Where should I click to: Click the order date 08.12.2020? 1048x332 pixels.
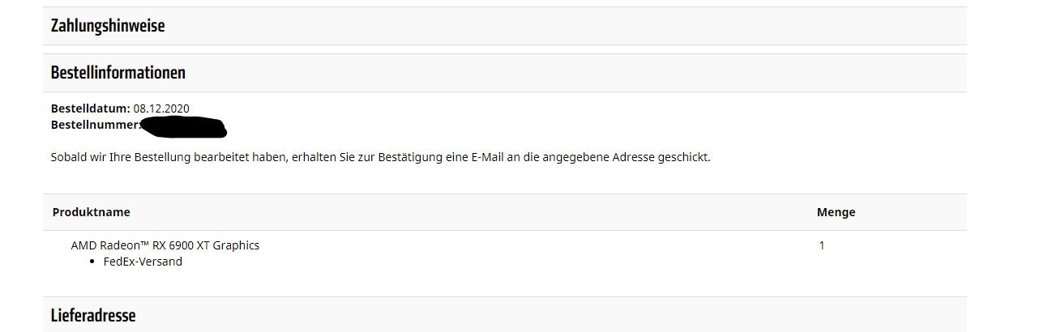coord(161,109)
